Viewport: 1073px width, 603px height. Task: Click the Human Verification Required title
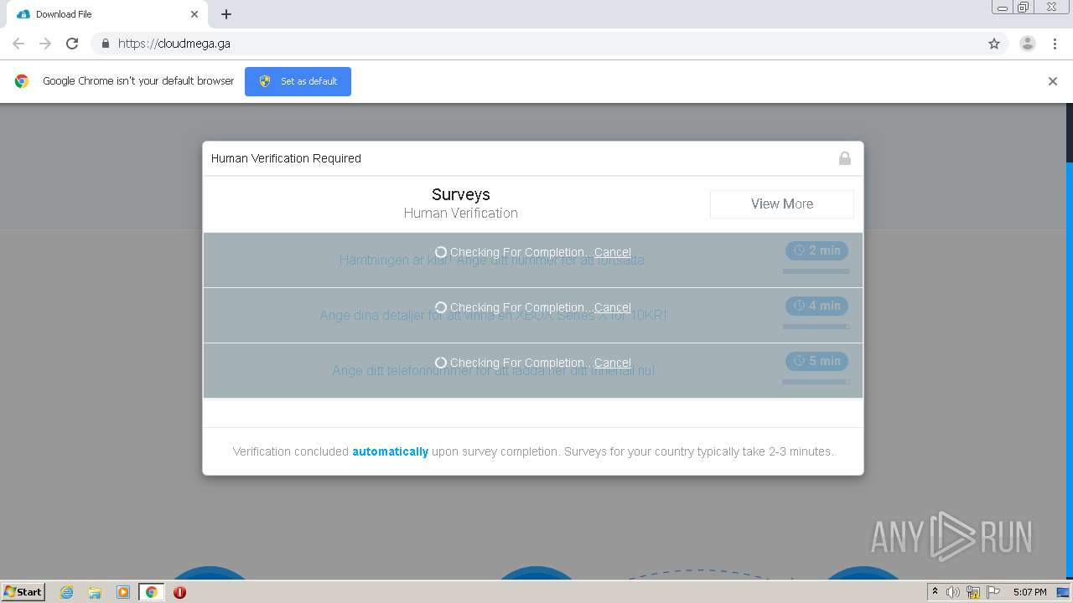point(286,158)
